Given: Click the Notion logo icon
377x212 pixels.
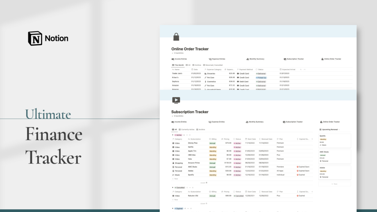Looking at the screenshot, I should coord(35,38).
